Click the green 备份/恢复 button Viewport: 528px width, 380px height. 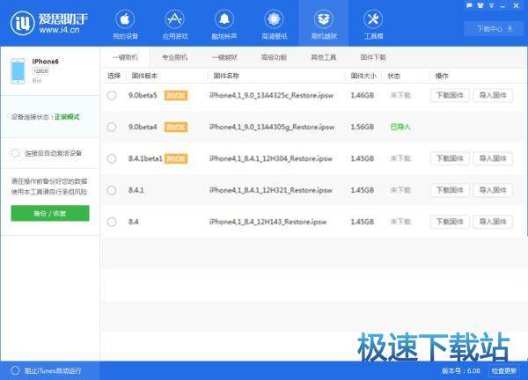pyautogui.click(x=50, y=214)
